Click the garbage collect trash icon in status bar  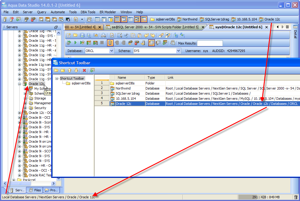(x=296, y=197)
